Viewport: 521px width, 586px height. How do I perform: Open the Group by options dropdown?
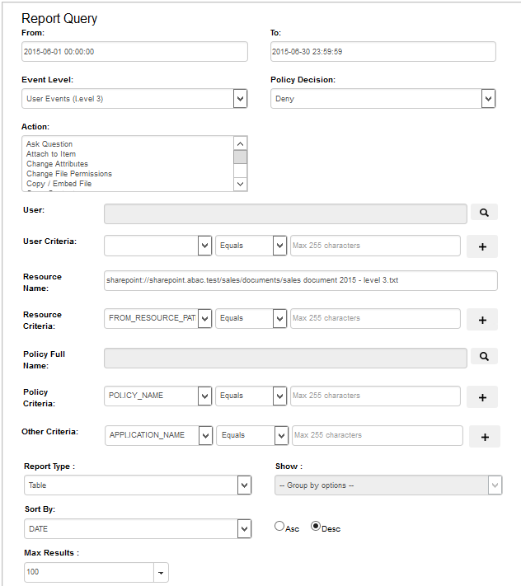click(x=388, y=485)
